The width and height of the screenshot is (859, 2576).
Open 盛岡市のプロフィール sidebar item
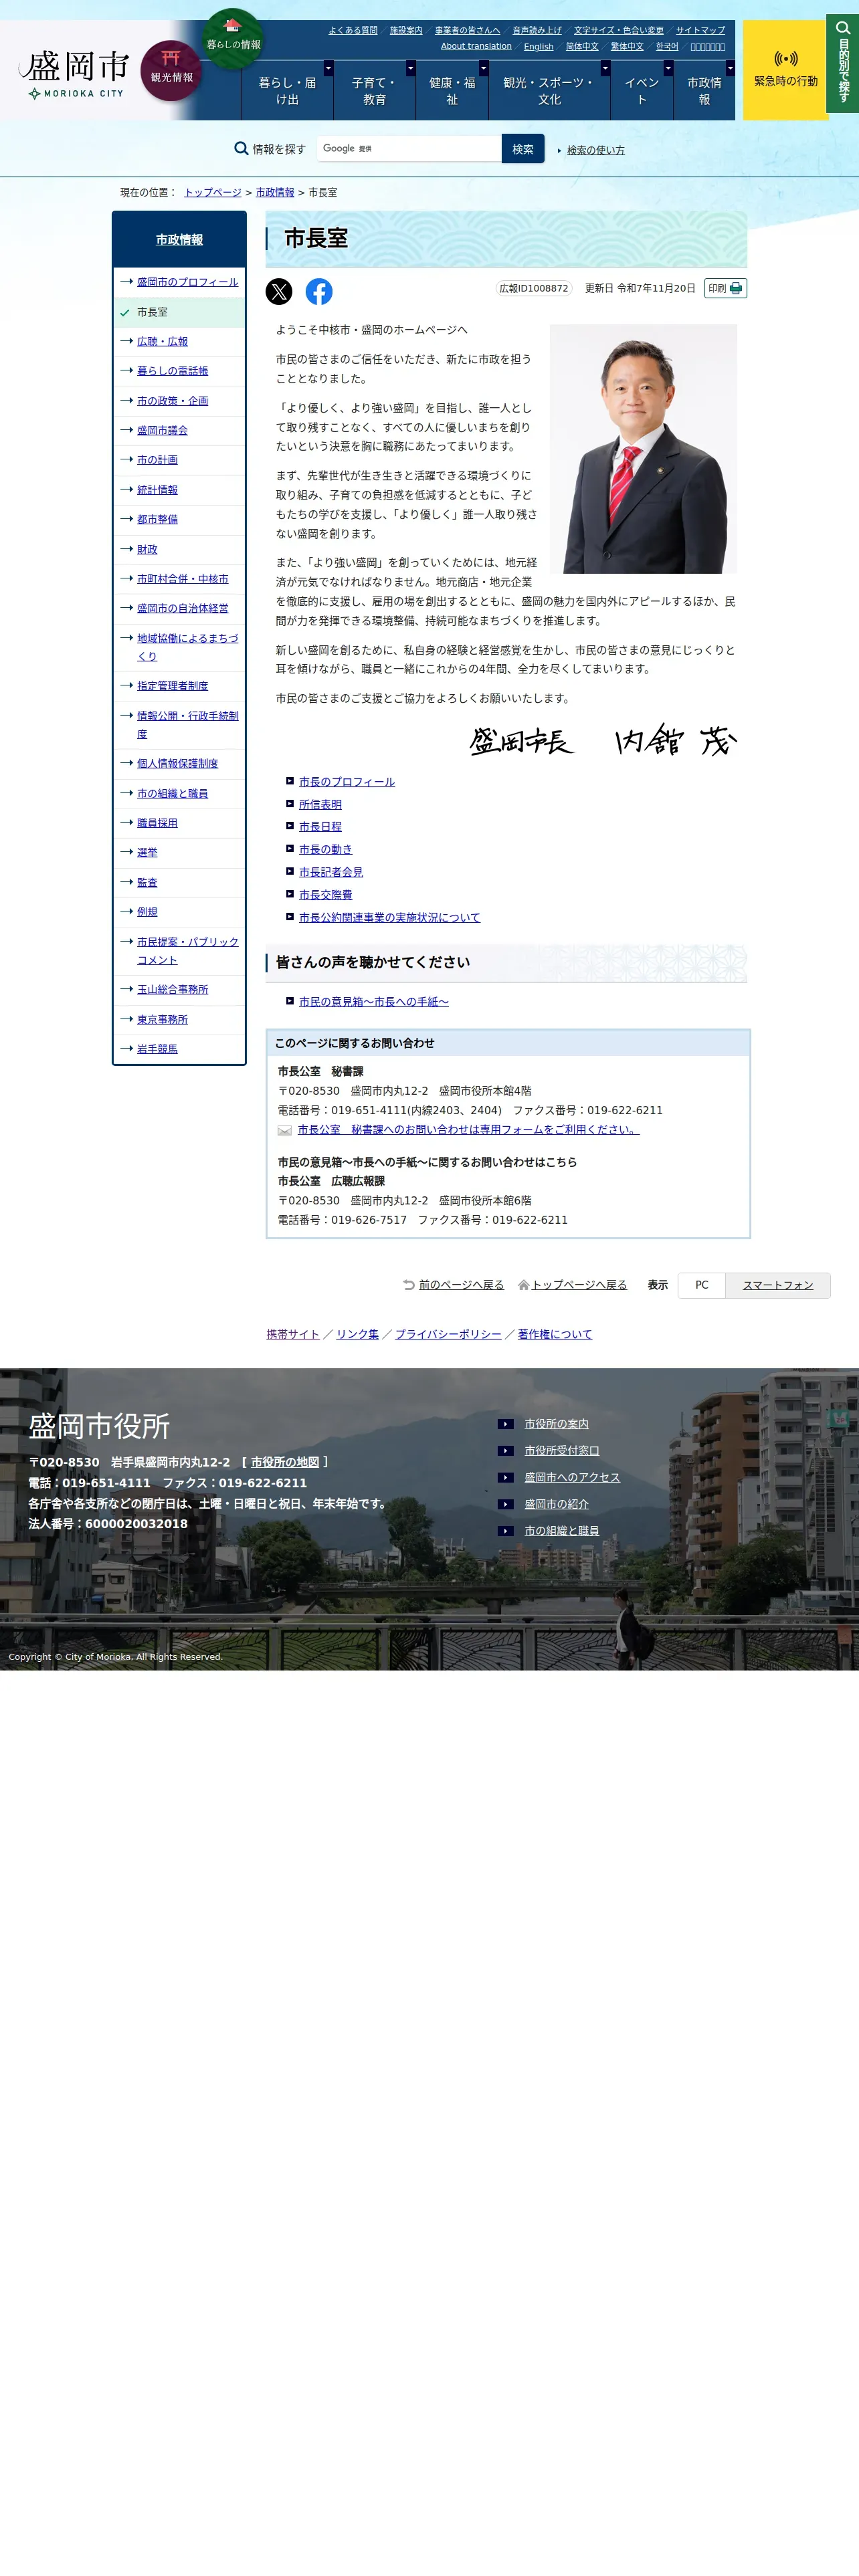(x=188, y=282)
